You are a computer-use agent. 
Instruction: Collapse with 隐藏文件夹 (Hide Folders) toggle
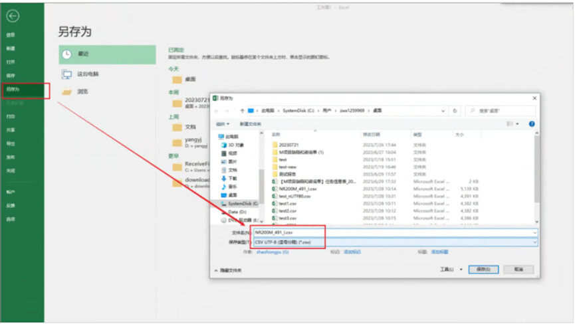point(228,270)
